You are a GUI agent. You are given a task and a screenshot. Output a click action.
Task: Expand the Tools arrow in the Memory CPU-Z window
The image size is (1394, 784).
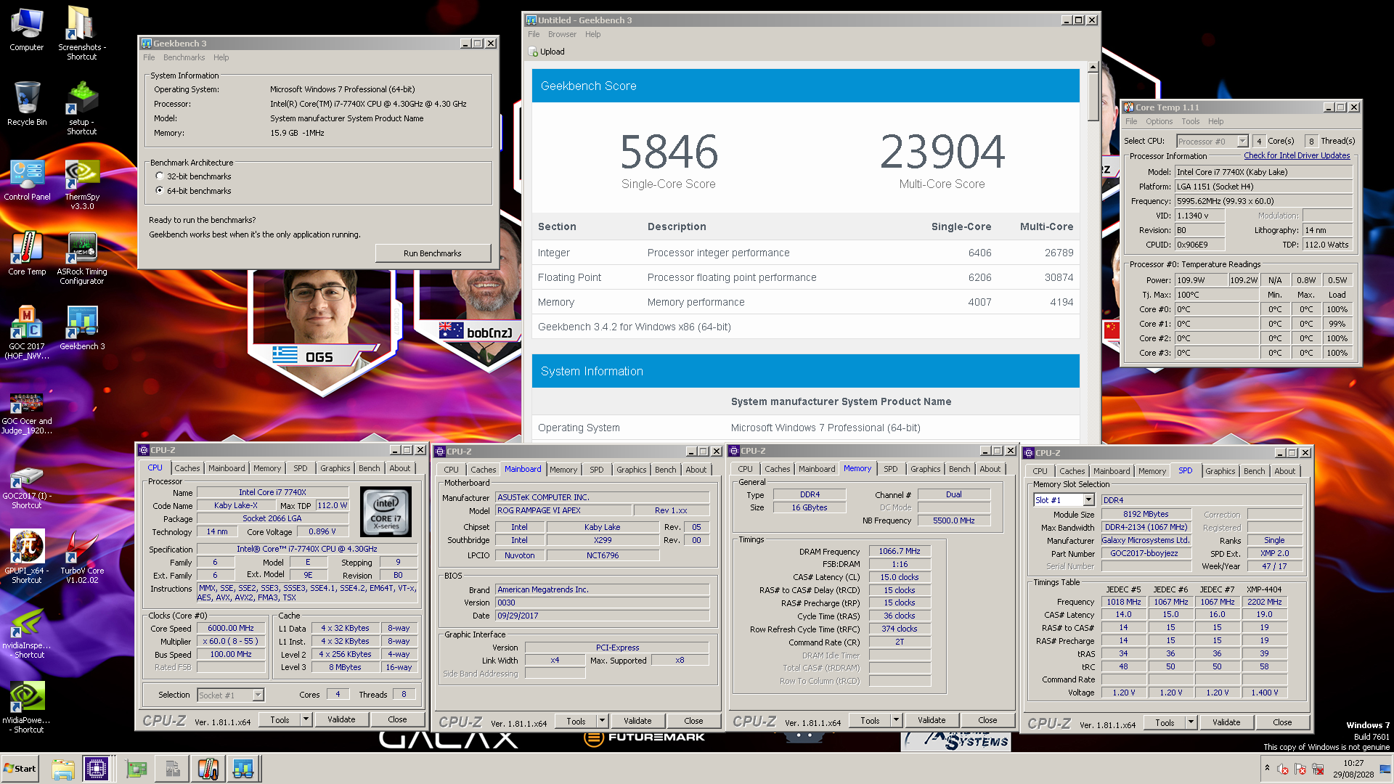(x=896, y=720)
